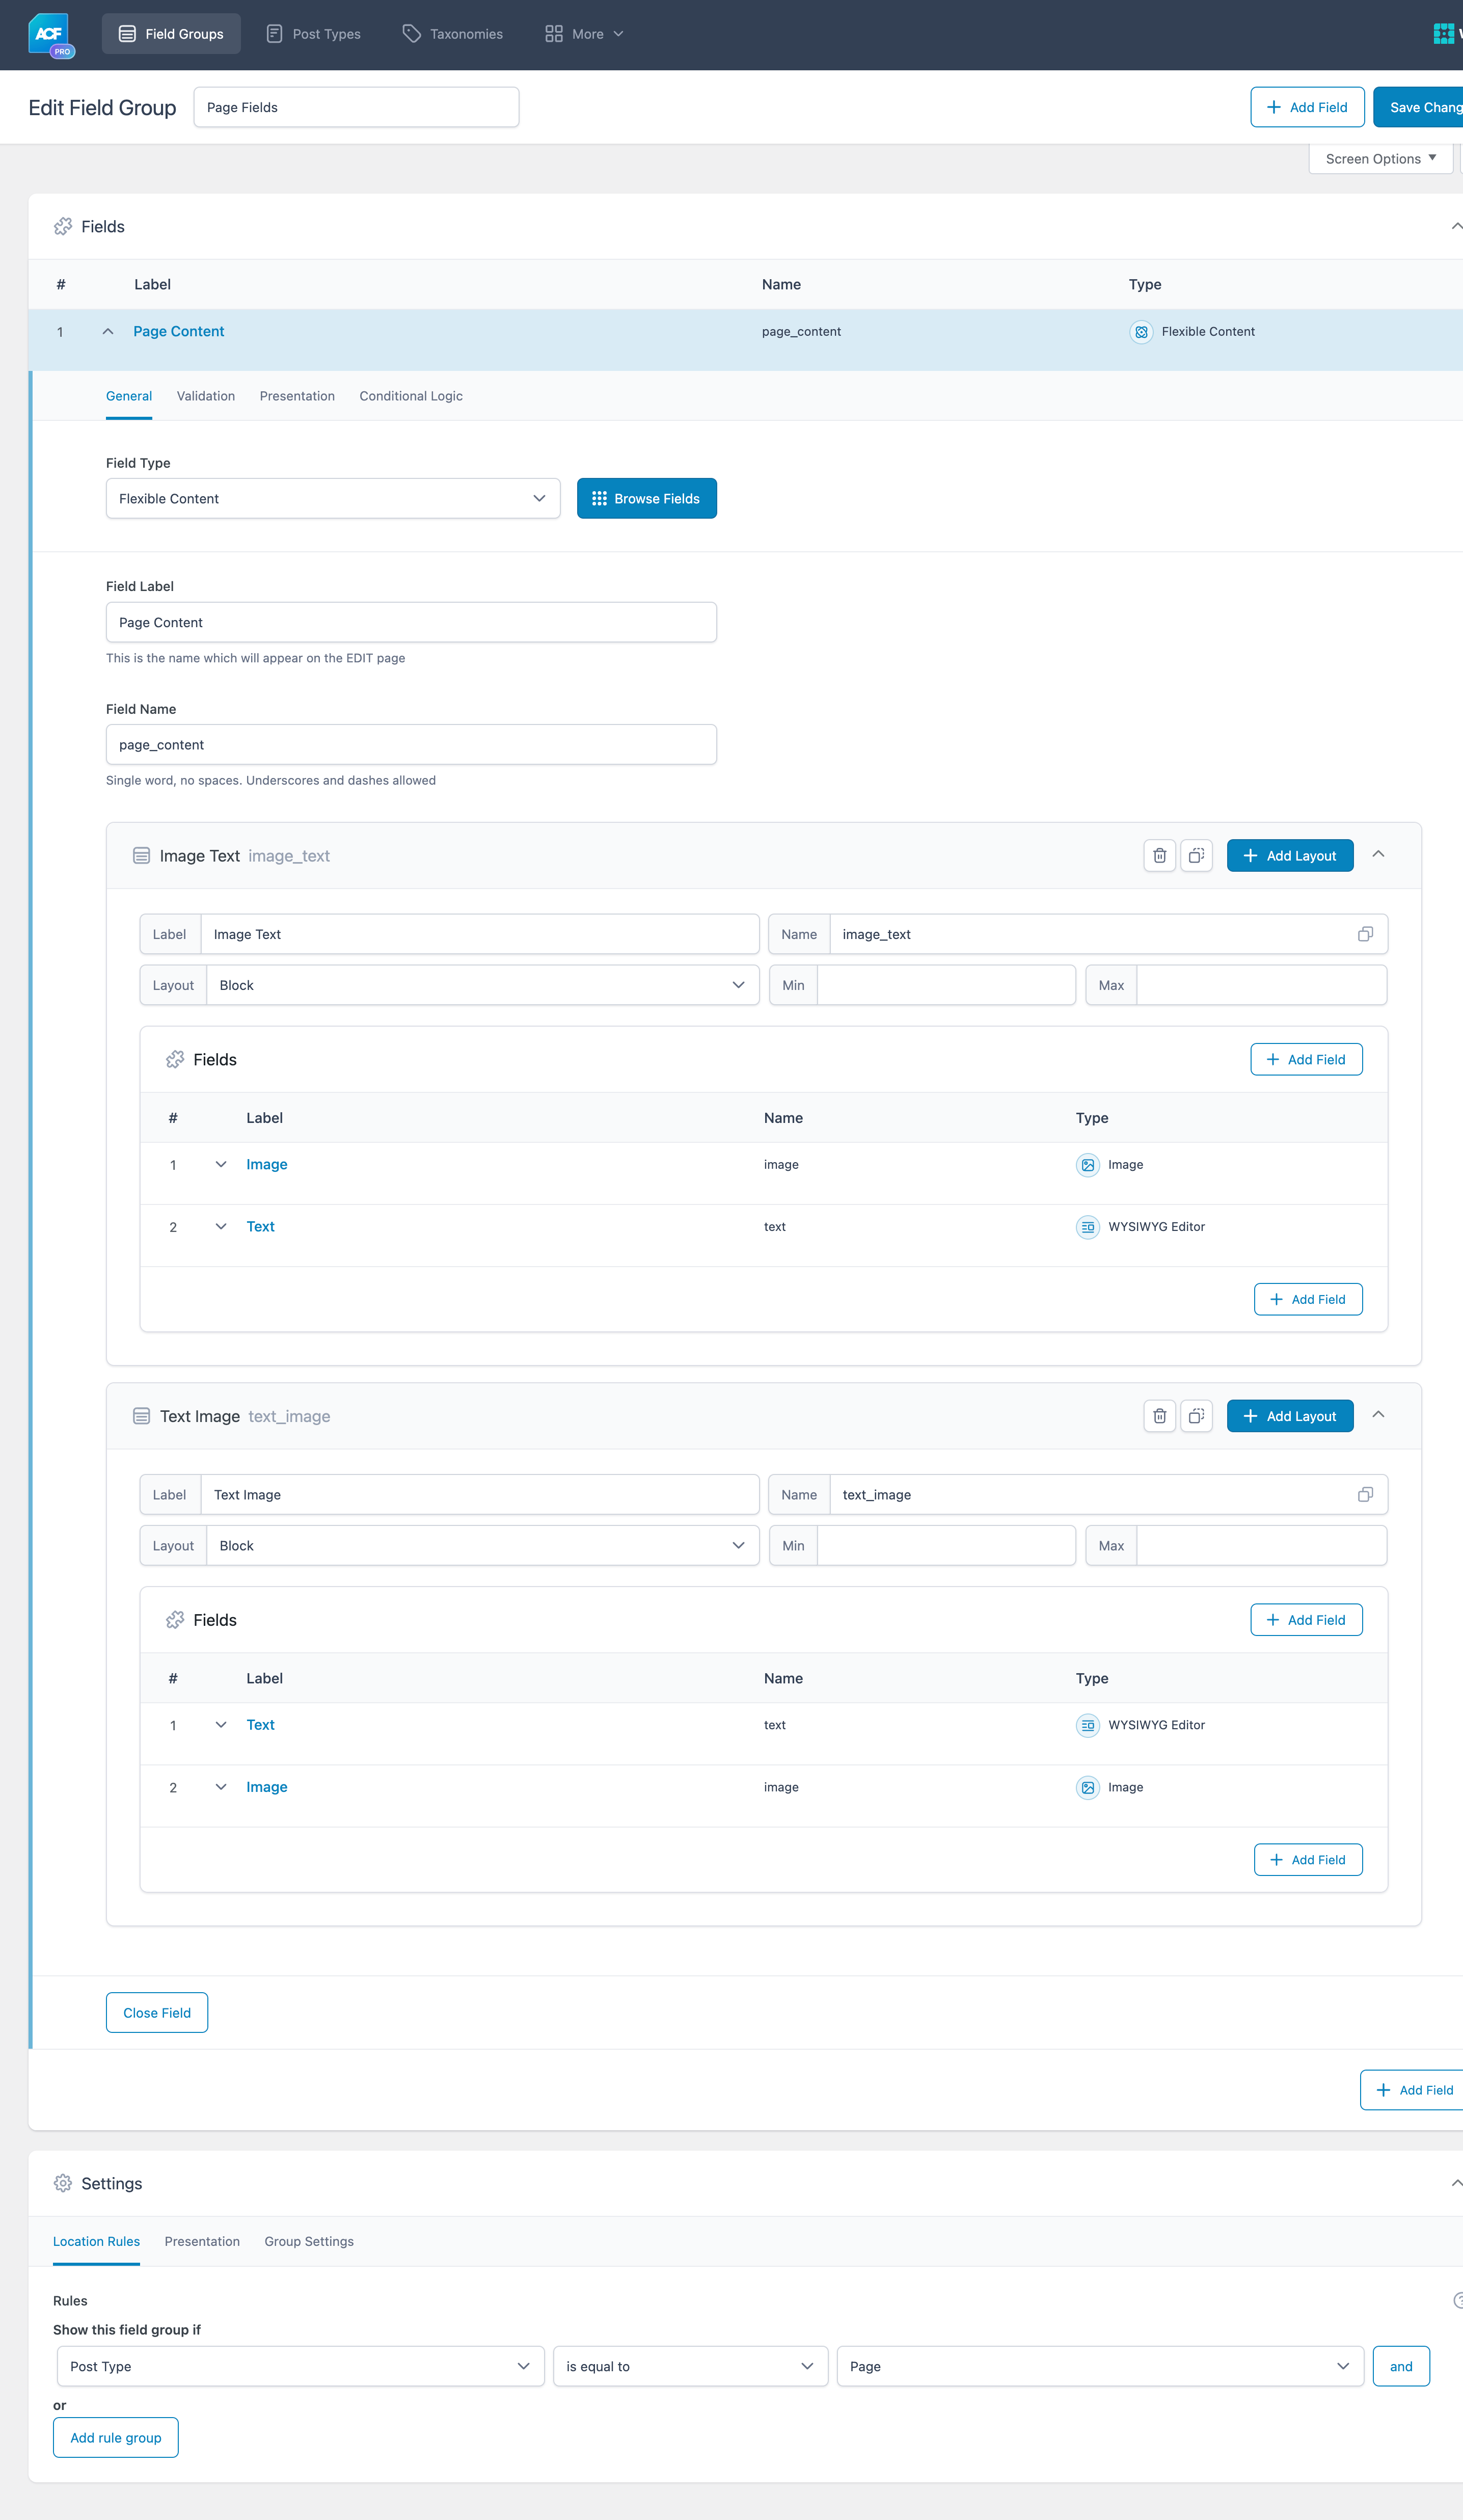1463x2520 pixels.
Task: Open the More menu in top bar
Action: (584, 34)
